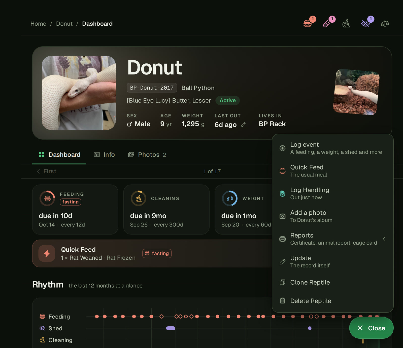Click the cleaning broom icon in header
Image resolution: width=403 pixels, height=348 pixels.
pos(346,24)
